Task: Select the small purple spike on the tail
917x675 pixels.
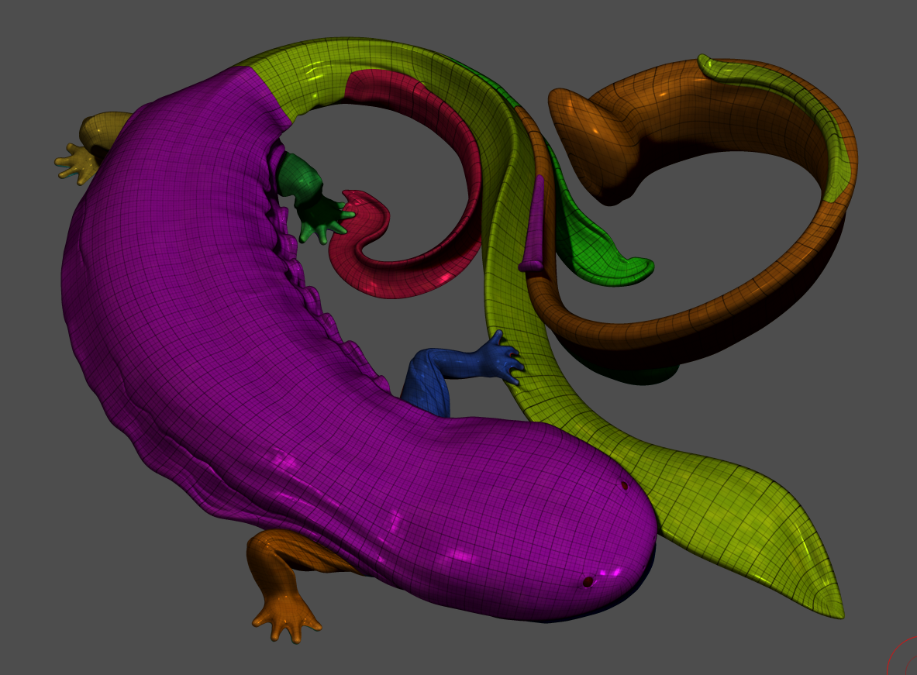Action: point(533,226)
